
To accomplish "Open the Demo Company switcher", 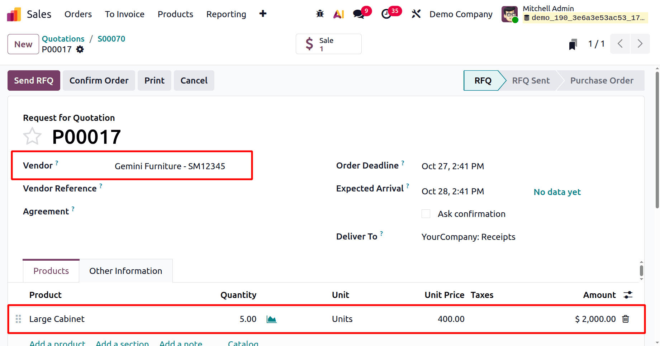I will [461, 14].
